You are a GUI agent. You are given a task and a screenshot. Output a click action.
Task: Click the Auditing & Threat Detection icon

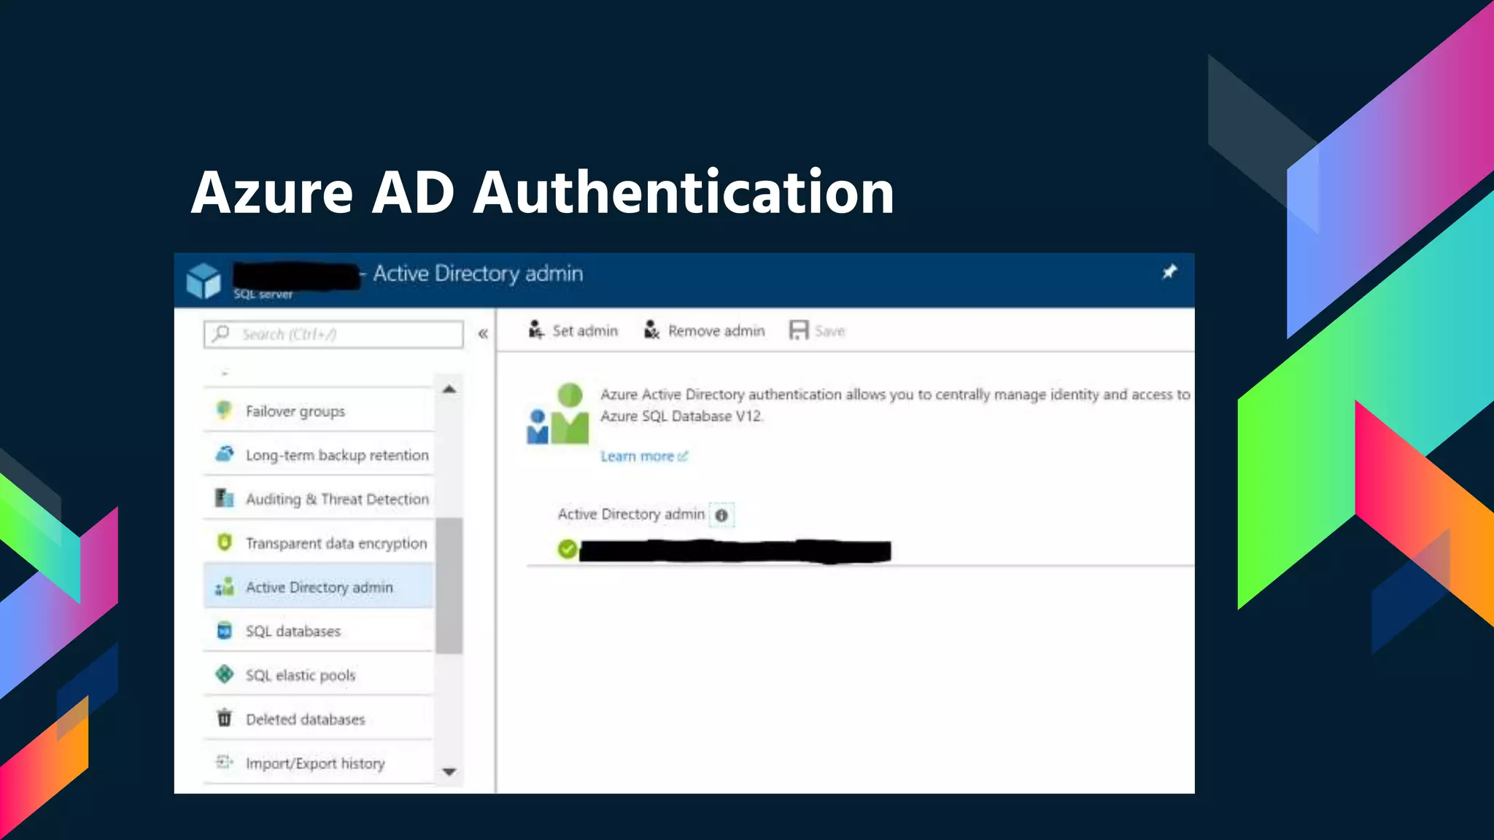coord(225,498)
